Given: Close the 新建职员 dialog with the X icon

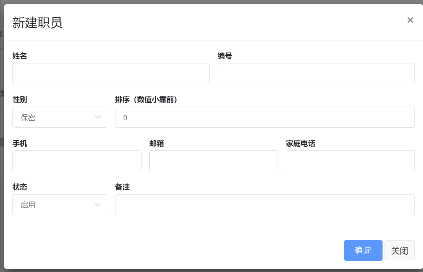Looking at the screenshot, I should tap(410, 20).
